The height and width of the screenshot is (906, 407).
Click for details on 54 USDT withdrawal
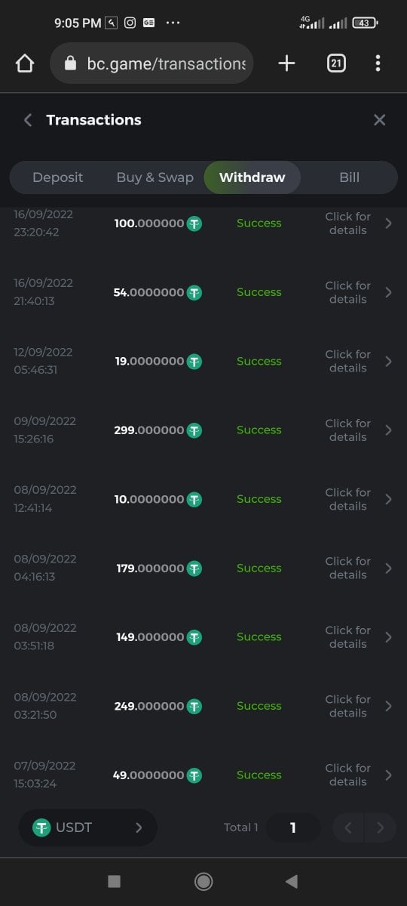[x=348, y=292]
